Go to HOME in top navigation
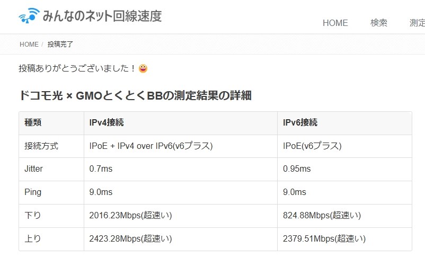425x266 pixels. pyautogui.click(x=335, y=23)
